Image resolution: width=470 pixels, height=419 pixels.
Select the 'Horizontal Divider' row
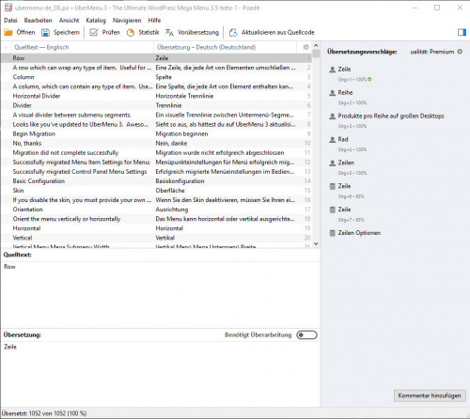coord(156,96)
